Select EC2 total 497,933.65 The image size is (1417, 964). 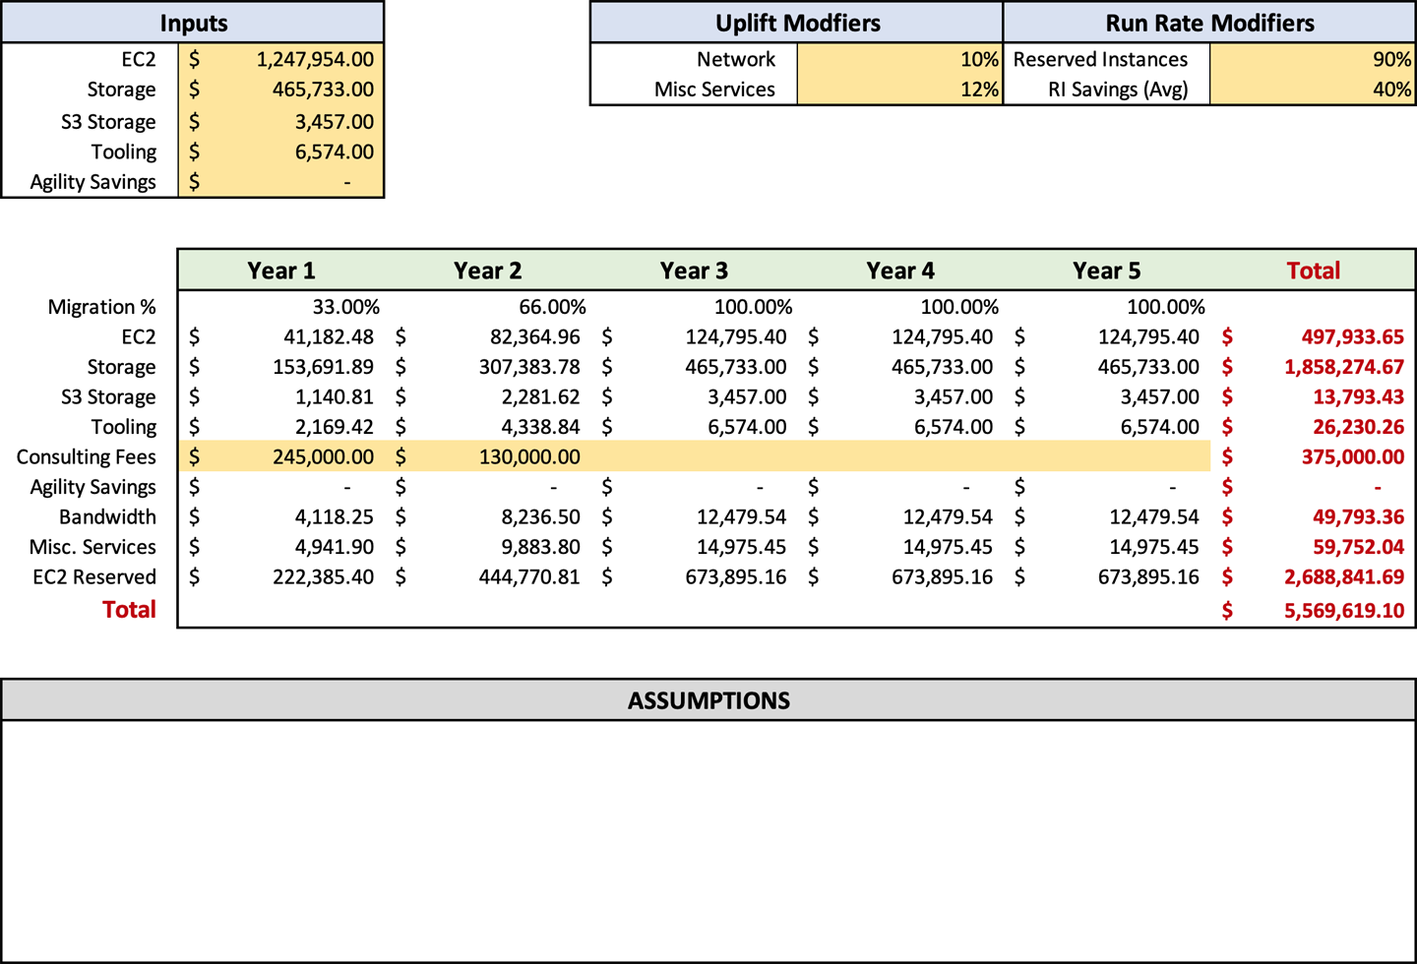(1352, 336)
